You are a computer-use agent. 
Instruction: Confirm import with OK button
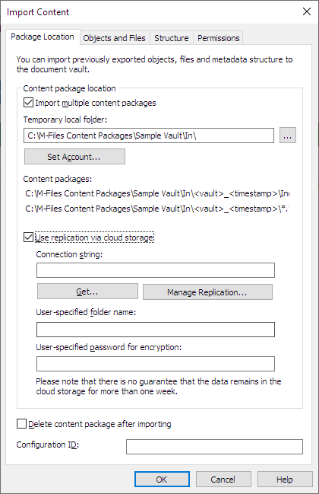pyautogui.click(x=162, y=480)
